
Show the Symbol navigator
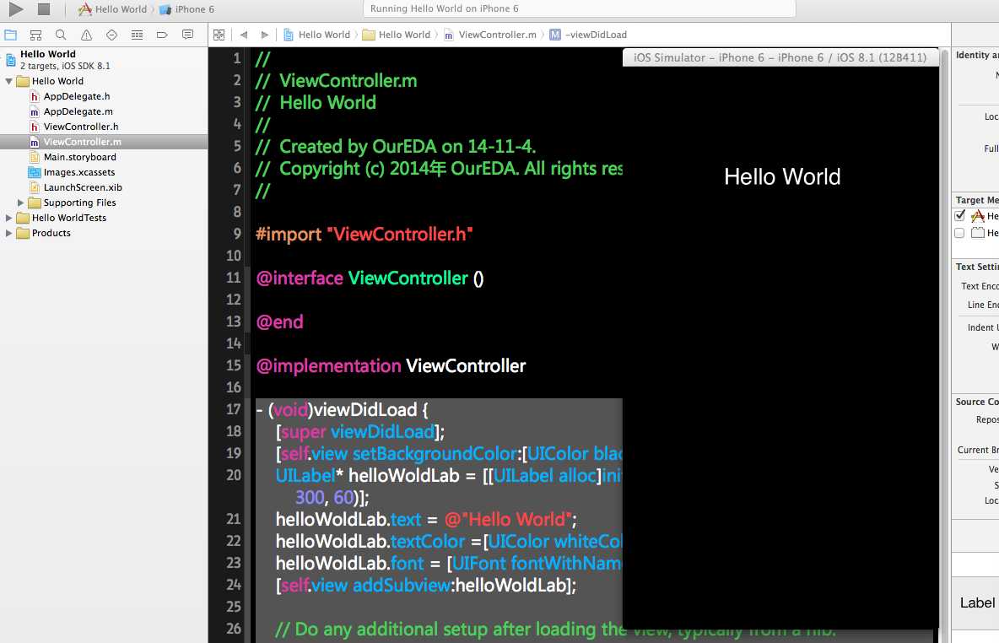(35, 35)
